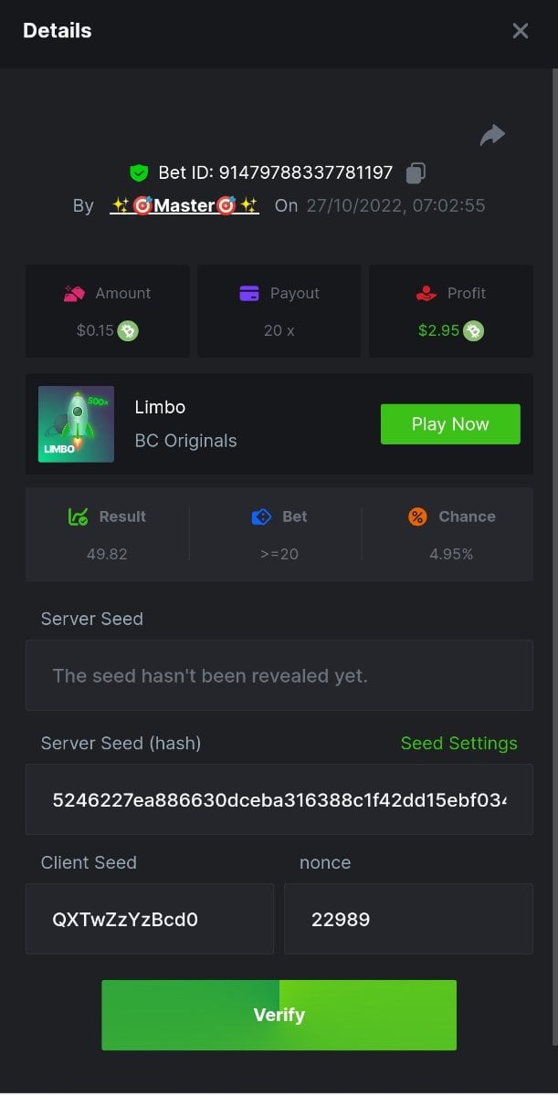
Task: Select the Server Seed hash field
Action: (x=279, y=800)
